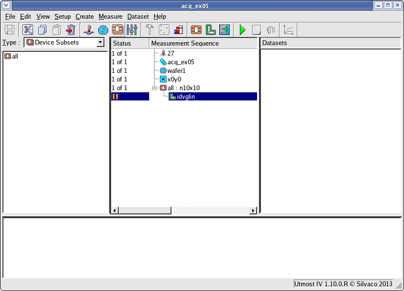This screenshot has height=291, width=404.
Task: Minimize the acq_ex05 window
Action: point(379,5)
